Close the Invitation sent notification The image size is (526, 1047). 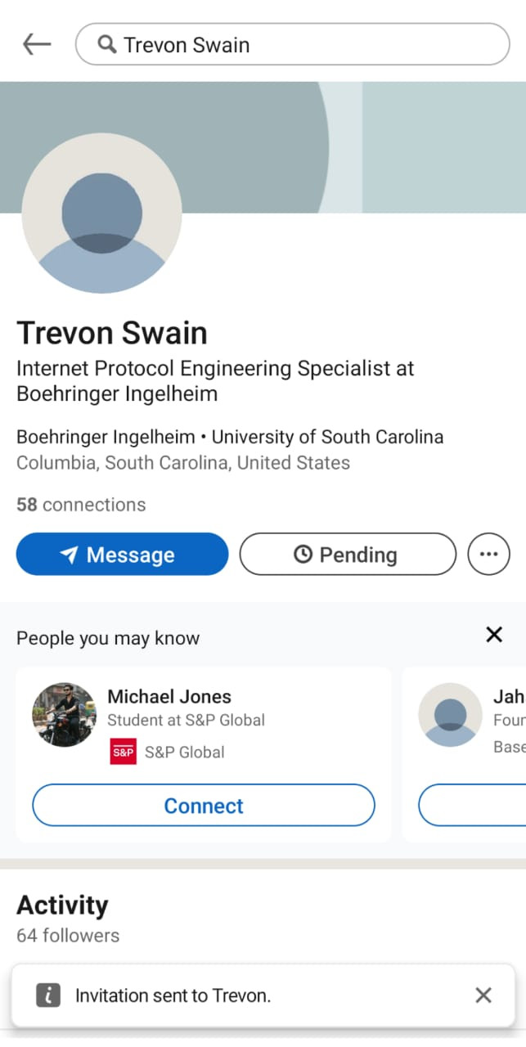coord(483,995)
